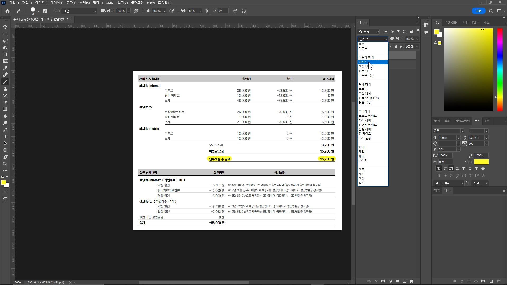Click the Character panel yellow 색상 swatch
The height and width of the screenshot is (285, 507).
[x=481, y=162]
